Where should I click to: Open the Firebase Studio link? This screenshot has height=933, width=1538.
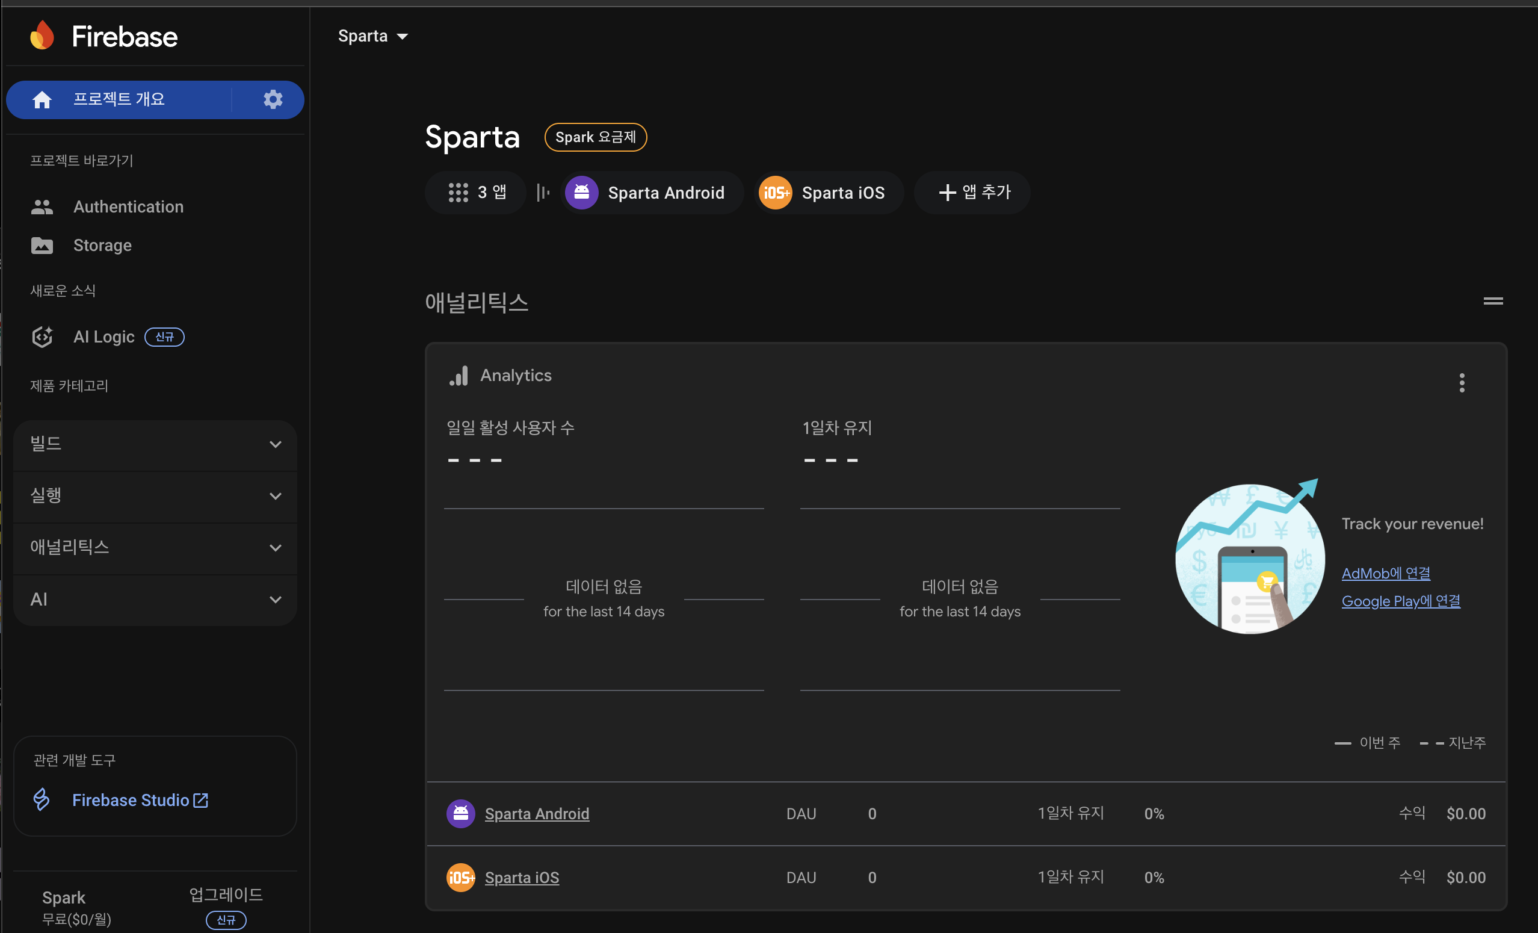[140, 800]
